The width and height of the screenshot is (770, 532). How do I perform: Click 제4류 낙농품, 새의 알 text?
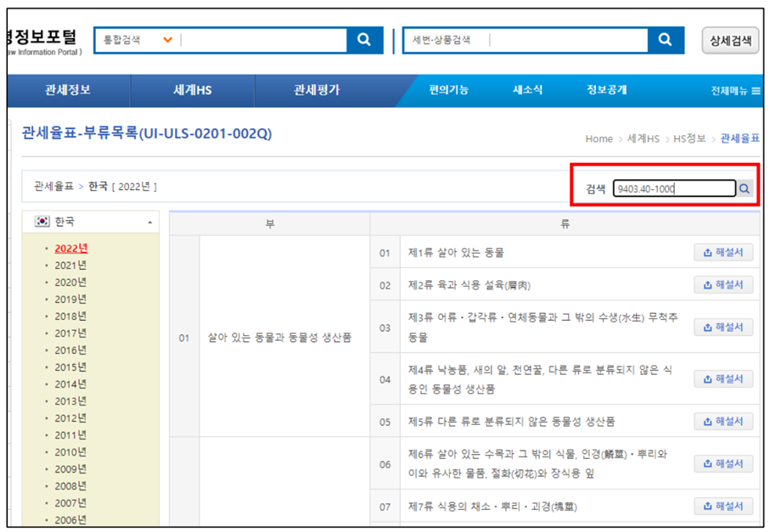(540, 379)
